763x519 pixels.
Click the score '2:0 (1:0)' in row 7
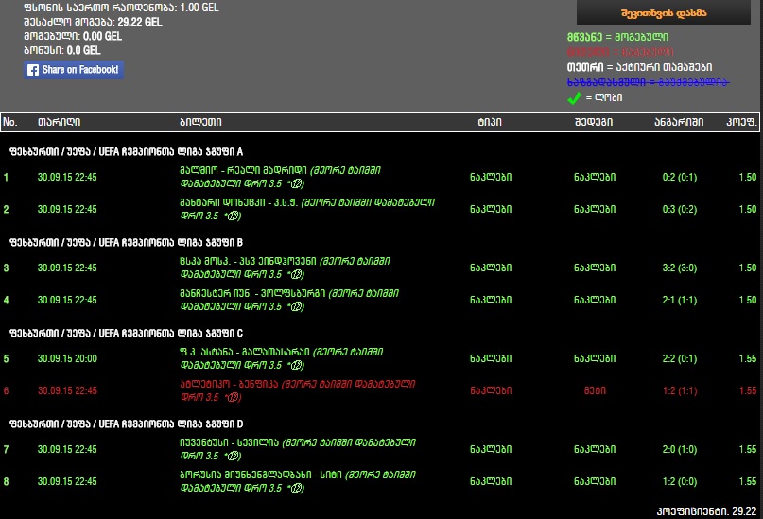tap(679, 449)
